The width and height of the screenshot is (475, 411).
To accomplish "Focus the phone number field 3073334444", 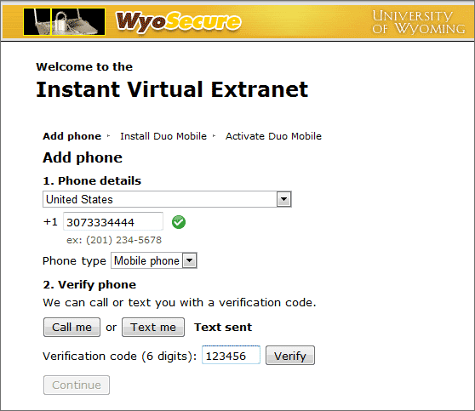I will pos(113,222).
